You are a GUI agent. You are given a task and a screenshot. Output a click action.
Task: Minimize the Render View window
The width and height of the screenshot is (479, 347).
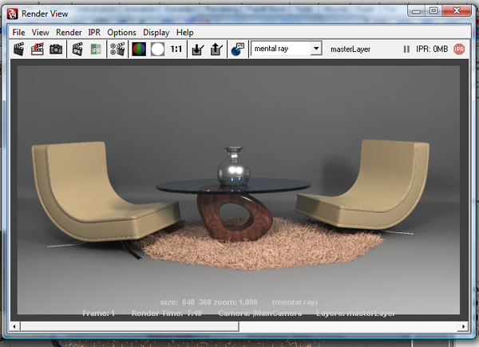pyautogui.click(x=416, y=11)
